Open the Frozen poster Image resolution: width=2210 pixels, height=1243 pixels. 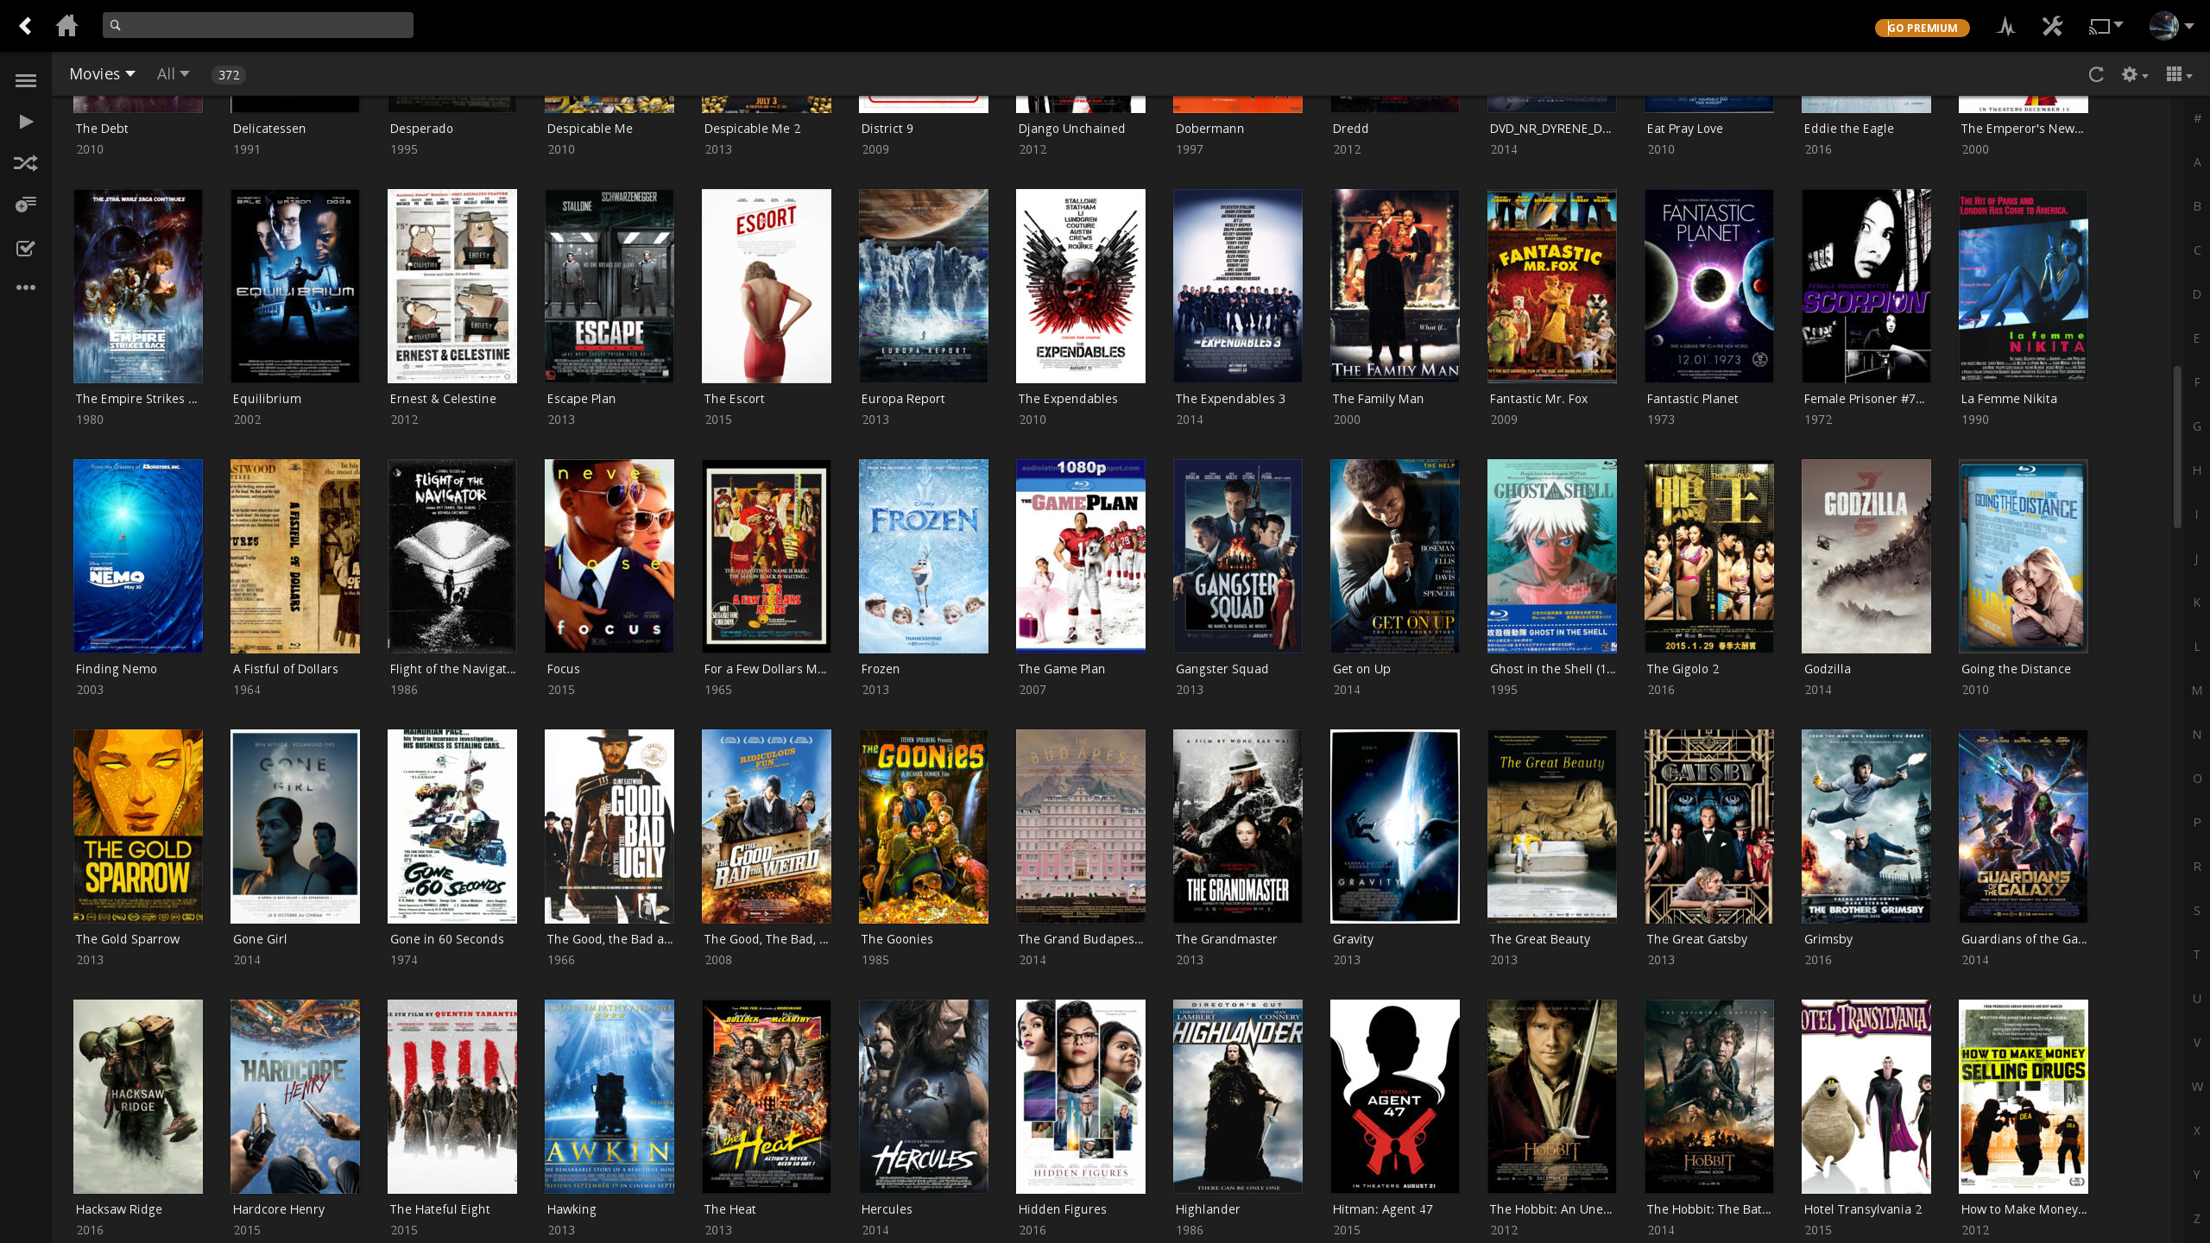924,556
